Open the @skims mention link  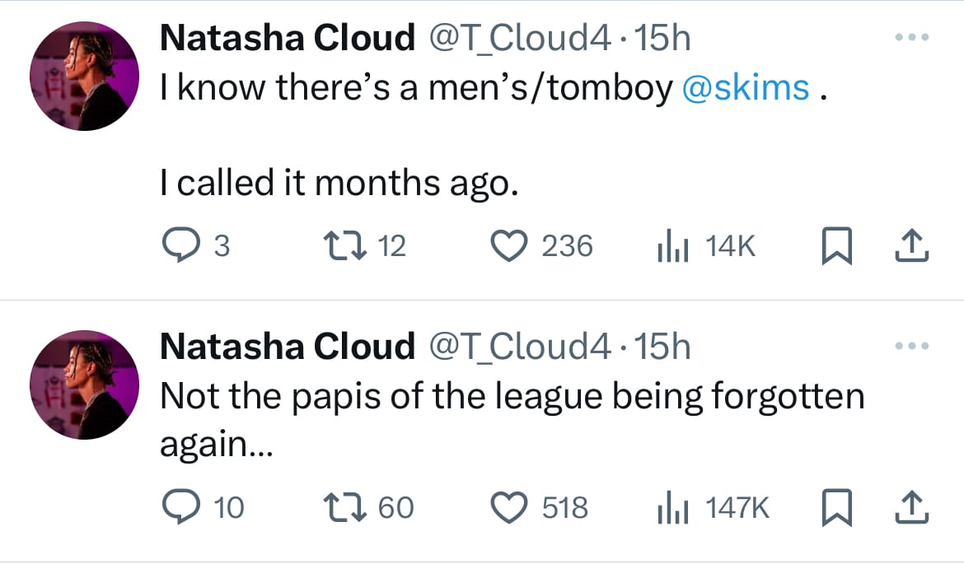click(x=746, y=89)
